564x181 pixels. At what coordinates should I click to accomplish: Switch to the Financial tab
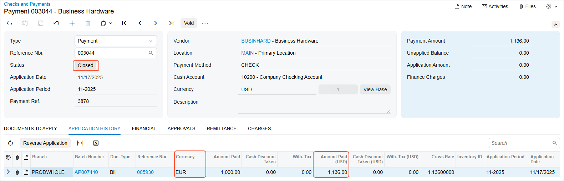click(144, 128)
